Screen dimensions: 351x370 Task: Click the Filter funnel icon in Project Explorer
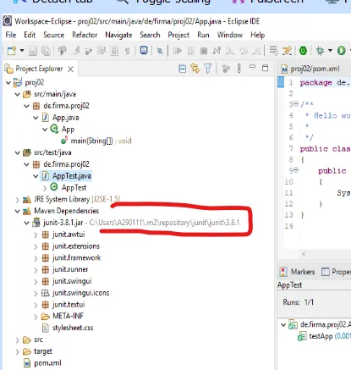208,69
